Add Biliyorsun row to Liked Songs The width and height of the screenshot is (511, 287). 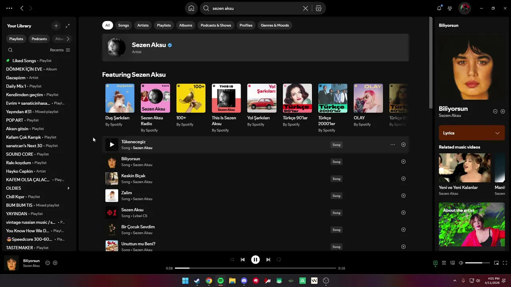pos(403,161)
